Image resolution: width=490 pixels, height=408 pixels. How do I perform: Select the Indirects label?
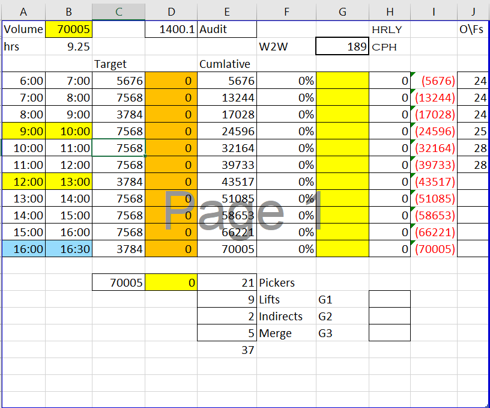[286, 316]
